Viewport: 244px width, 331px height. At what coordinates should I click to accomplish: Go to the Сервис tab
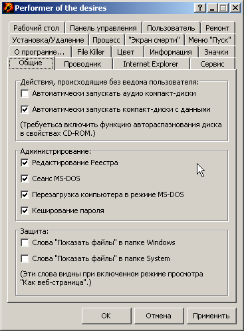[212, 64]
